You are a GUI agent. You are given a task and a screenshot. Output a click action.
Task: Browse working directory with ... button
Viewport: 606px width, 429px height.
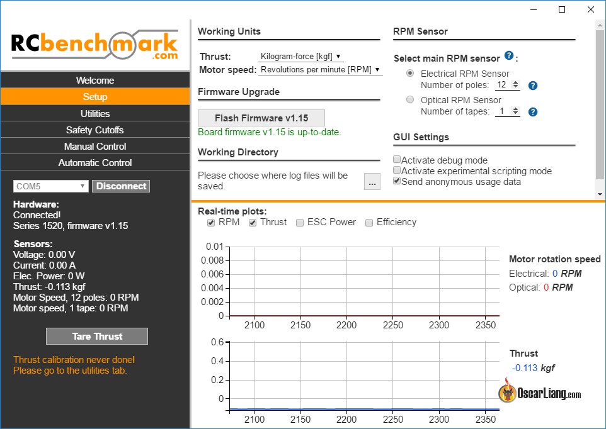[372, 182]
